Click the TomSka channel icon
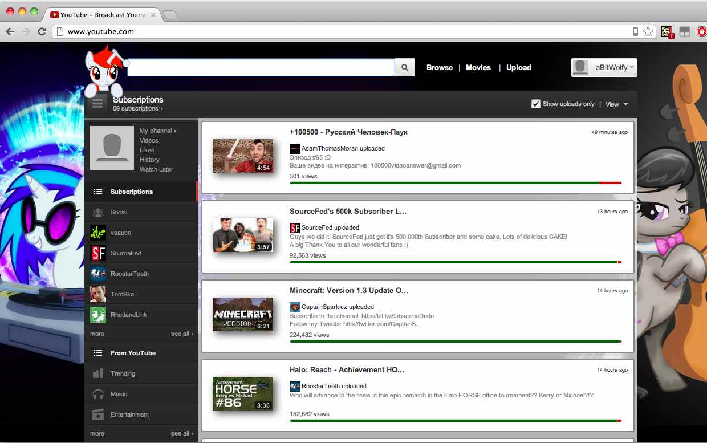The image size is (707, 443). pos(98,294)
